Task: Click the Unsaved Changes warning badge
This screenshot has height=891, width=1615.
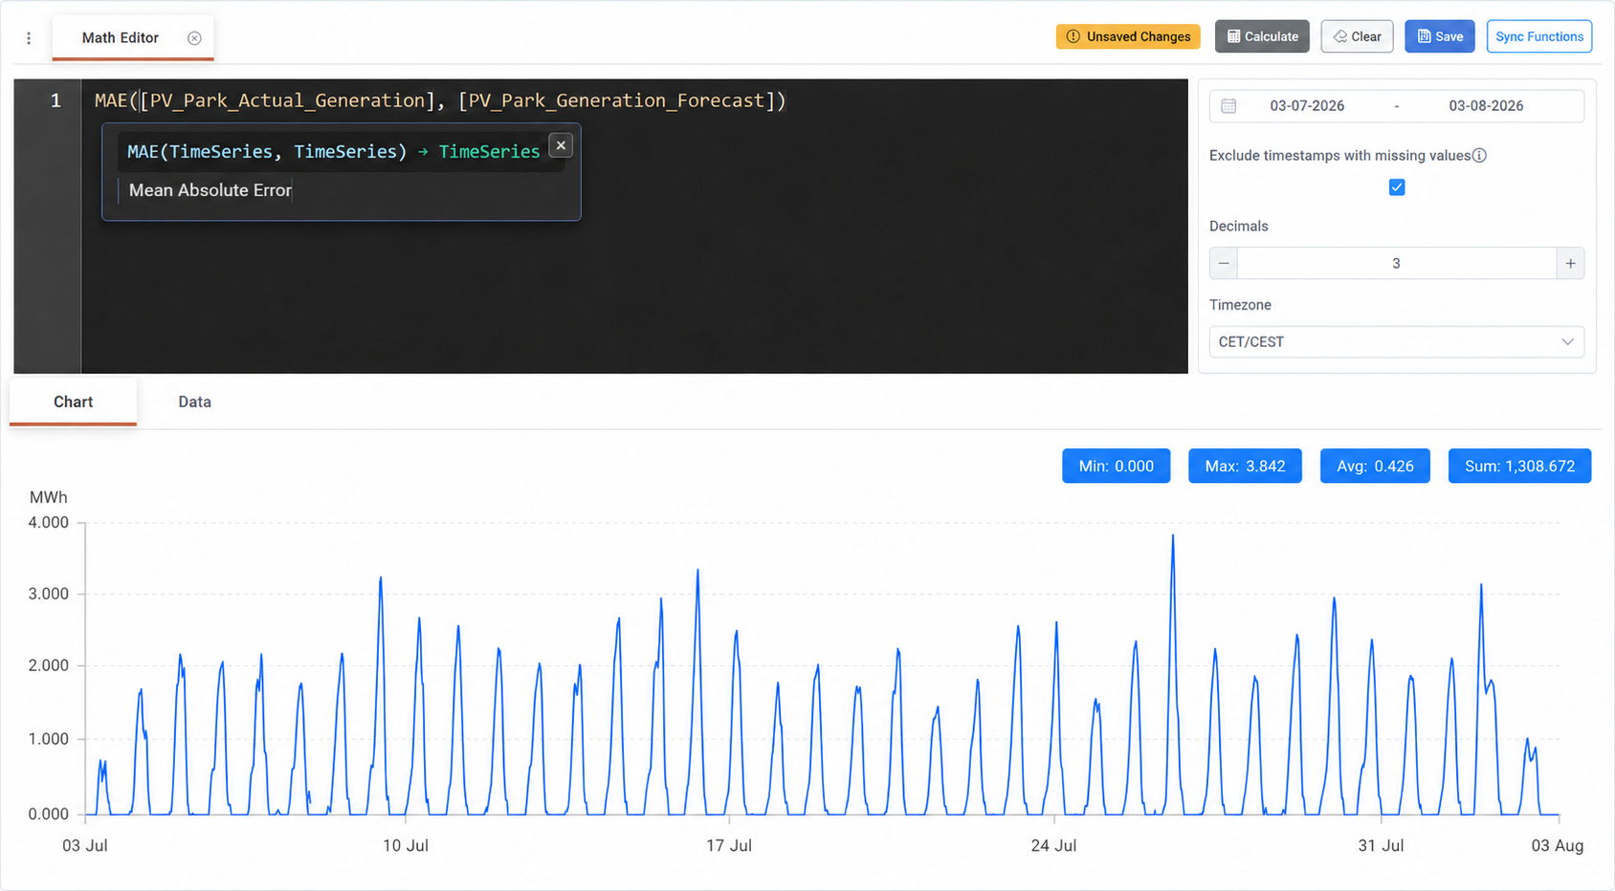Action: [x=1128, y=36]
